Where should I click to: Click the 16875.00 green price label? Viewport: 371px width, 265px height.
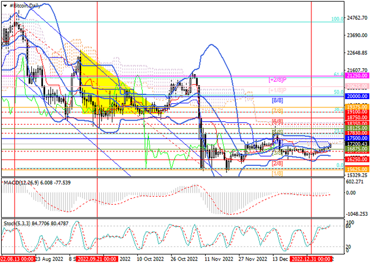[357, 149]
